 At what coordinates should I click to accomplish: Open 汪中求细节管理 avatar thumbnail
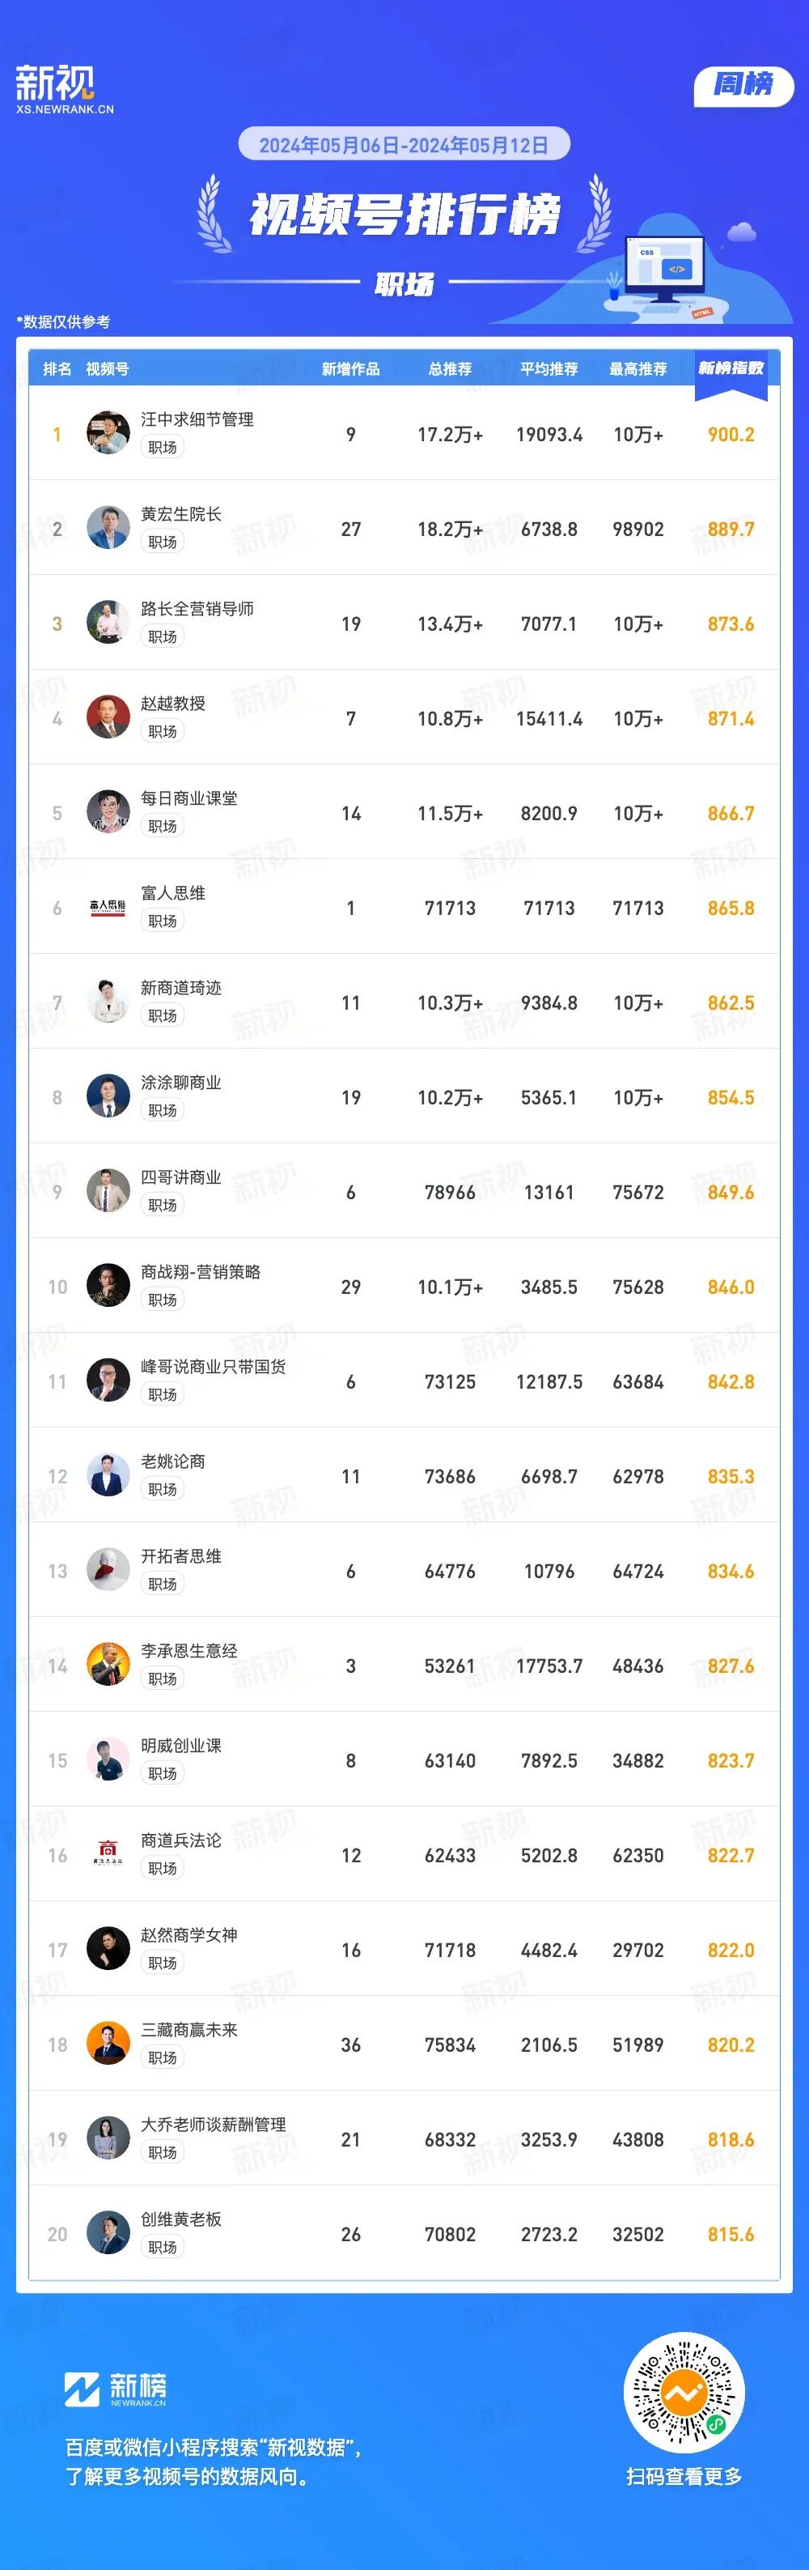pyautogui.click(x=108, y=433)
